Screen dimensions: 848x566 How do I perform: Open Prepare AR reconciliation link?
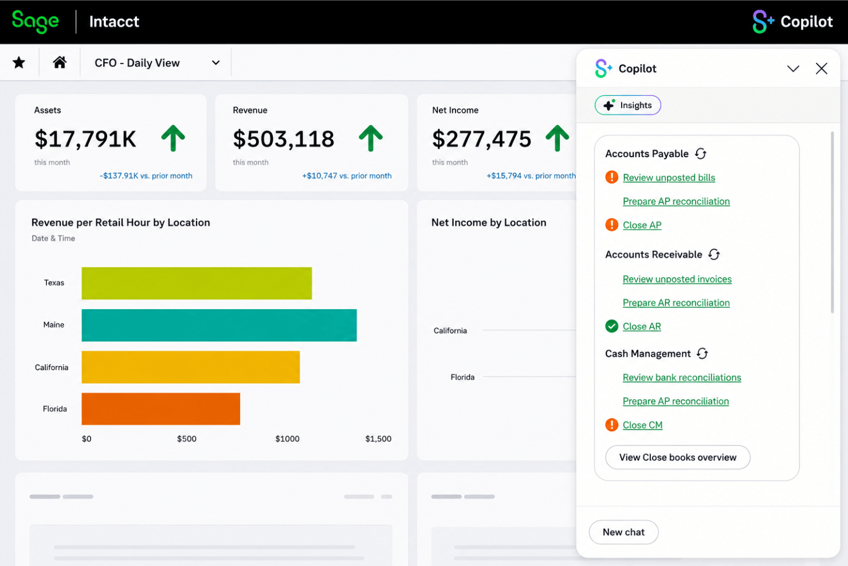[676, 303]
